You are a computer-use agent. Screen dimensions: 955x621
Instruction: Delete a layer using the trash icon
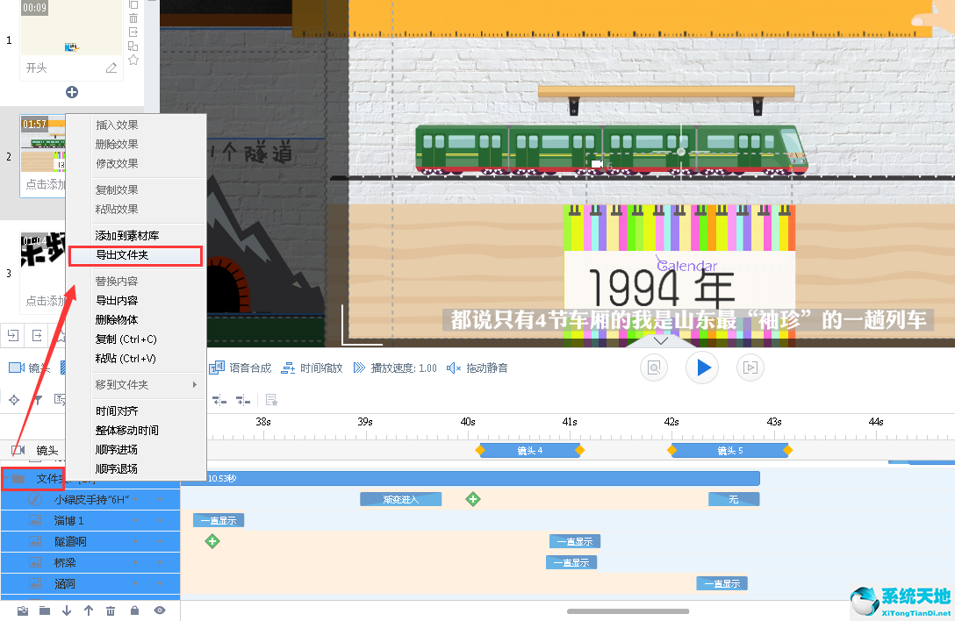110,610
